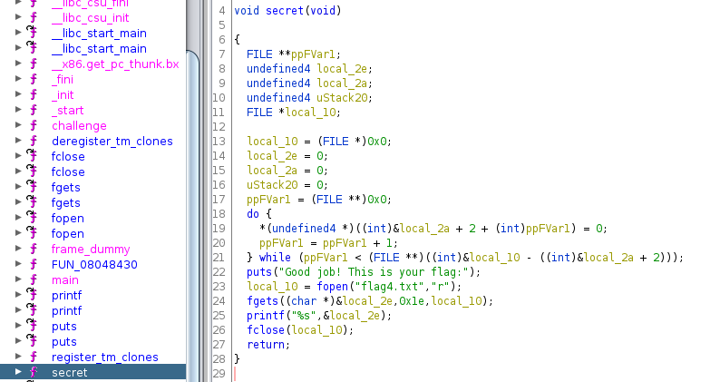Expand the register_tm_clones tree node

(x=18, y=356)
